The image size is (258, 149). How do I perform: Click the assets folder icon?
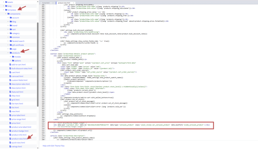(6, 2)
